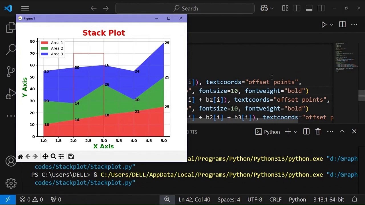Click the Area 2 green legend swatch

tap(44, 48)
